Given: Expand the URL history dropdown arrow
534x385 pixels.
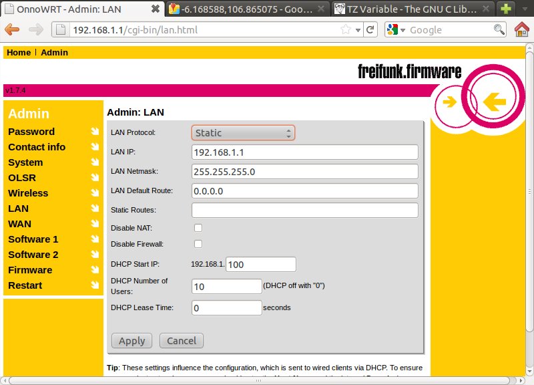Looking at the screenshot, I should pos(358,30).
